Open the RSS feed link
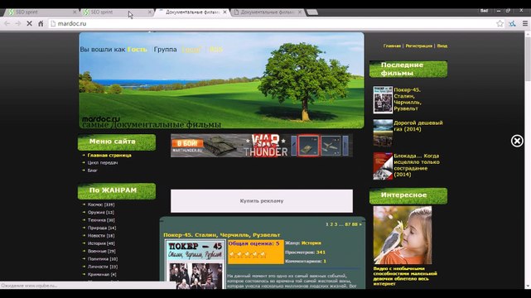The image size is (531, 298). click(215, 50)
